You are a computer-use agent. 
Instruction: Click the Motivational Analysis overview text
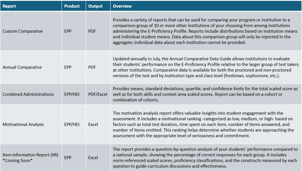(203, 124)
